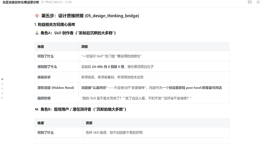This screenshot has height=144, width=261.
Task: Click the eyes emoji before 角色B
Action: [37, 109]
